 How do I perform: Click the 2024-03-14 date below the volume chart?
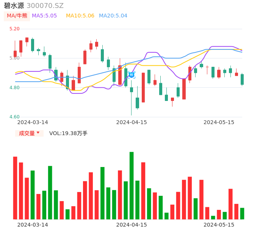coord(33,225)
